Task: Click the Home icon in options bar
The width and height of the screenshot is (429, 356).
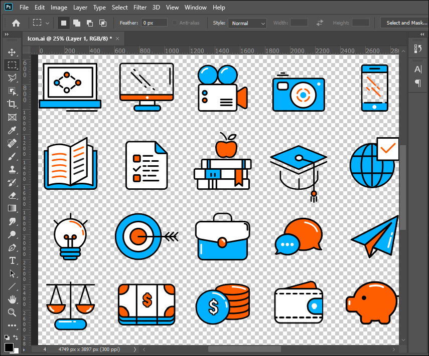Action: click(16, 23)
